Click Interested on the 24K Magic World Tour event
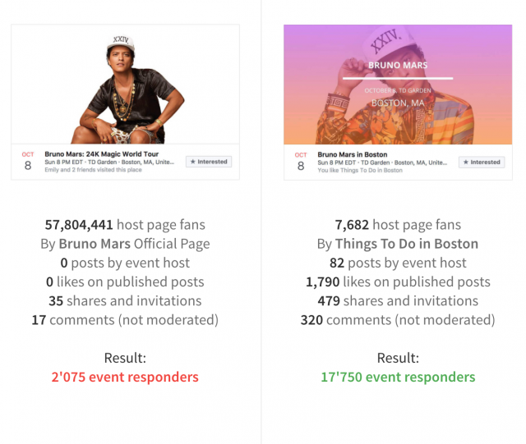 tap(209, 162)
